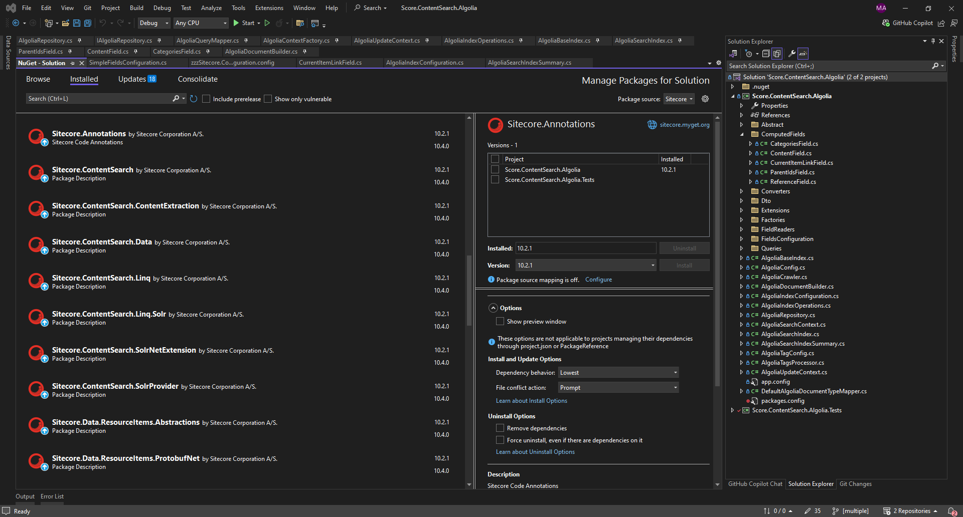This screenshot has height=517, width=963.
Task: Click the Save All toolbar icon
Action: coord(88,23)
